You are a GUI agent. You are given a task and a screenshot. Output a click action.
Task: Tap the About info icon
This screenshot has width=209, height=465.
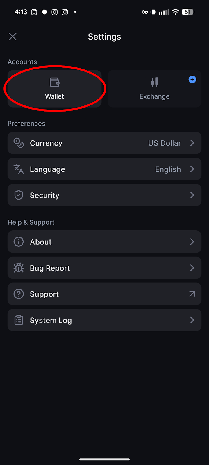[19, 242]
